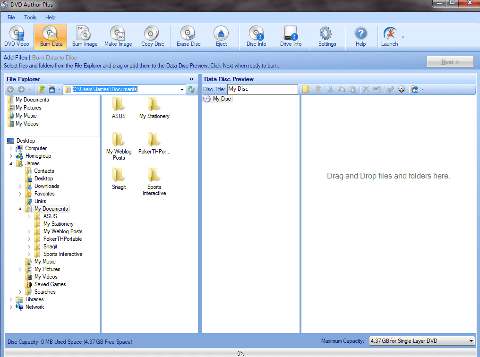Click the Copy icon in disc toolbar
Viewport: 480px width, 357px height.
341,89
